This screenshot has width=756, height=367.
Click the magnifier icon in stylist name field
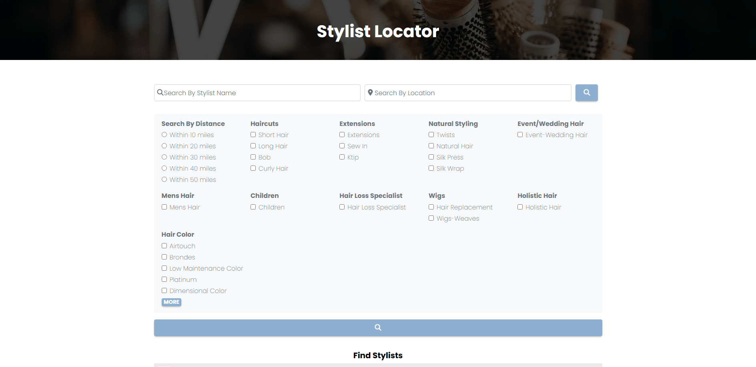point(160,93)
